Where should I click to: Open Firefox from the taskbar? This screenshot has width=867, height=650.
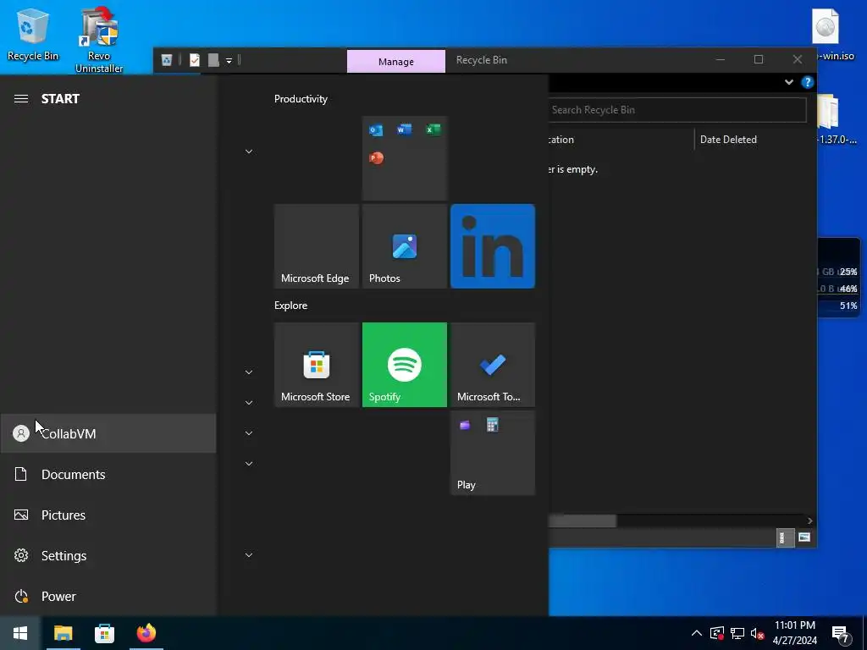pos(146,633)
